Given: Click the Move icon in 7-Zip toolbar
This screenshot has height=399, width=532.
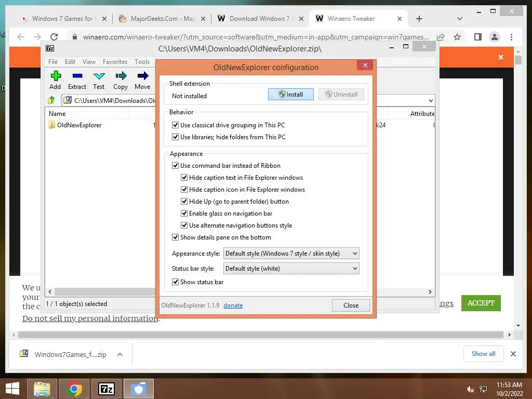Looking at the screenshot, I should tap(142, 76).
